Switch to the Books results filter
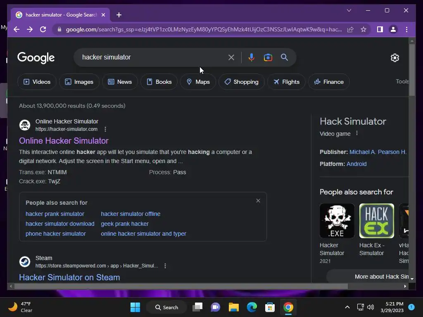Image resolution: width=423 pixels, height=317 pixels. point(159,82)
